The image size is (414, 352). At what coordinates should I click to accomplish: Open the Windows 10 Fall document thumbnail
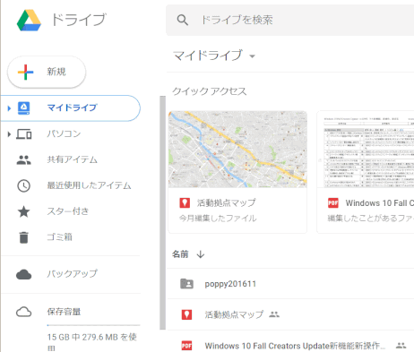coord(366,150)
